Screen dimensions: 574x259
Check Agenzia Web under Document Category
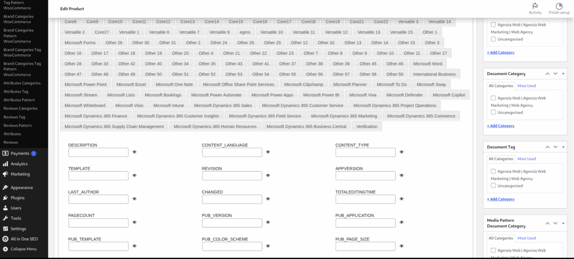coord(493,98)
